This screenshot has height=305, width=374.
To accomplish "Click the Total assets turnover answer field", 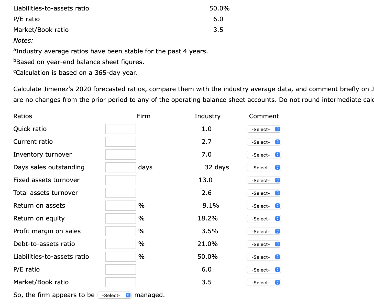I will pyautogui.click(x=120, y=193).
